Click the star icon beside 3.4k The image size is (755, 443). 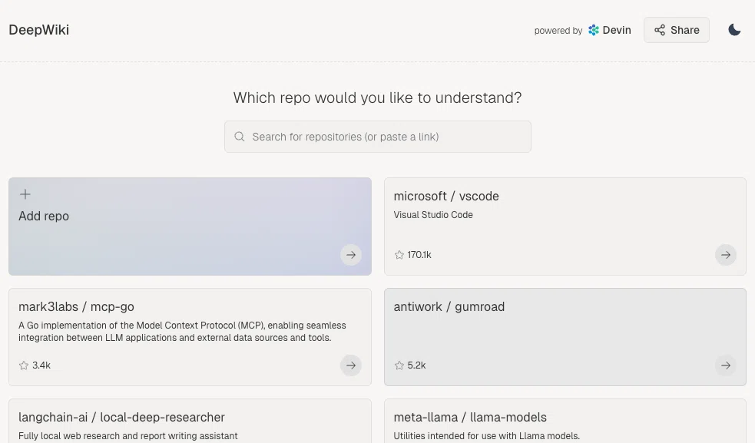[x=24, y=365]
